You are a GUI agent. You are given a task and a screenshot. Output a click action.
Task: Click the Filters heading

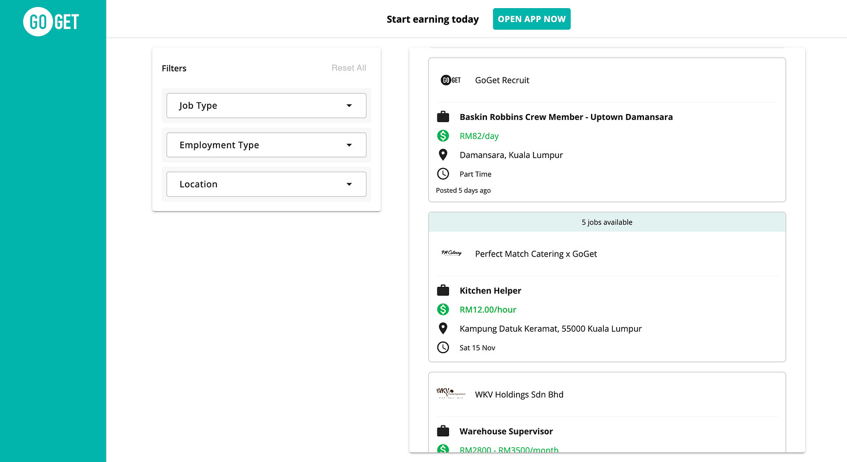(174, 68)
